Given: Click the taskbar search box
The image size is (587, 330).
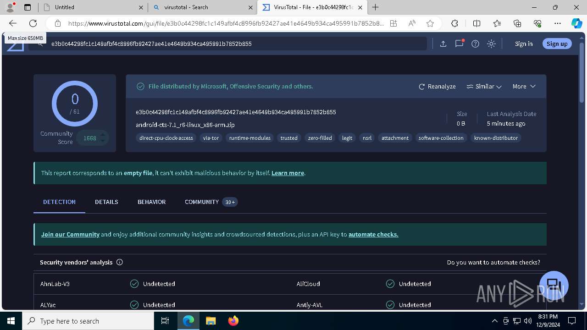Looking at the screenshot, I should [x=88, y=321].
